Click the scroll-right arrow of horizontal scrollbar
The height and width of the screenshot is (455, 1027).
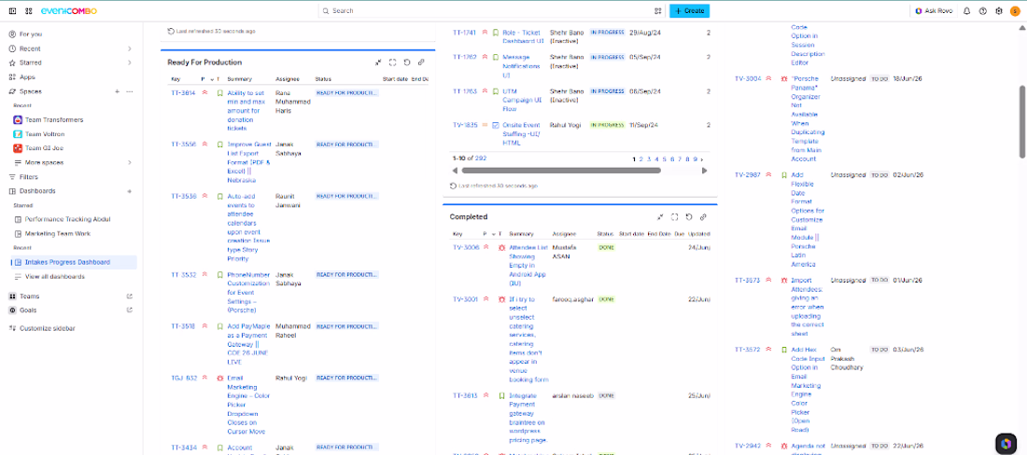(x=705, y=171)
